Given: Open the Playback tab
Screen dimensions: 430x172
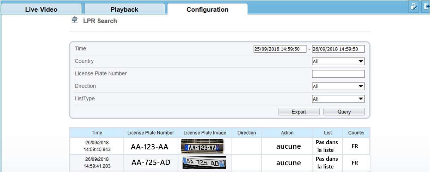Looking at the screenshot, I should pyautogui.click(x=124, y=10).
